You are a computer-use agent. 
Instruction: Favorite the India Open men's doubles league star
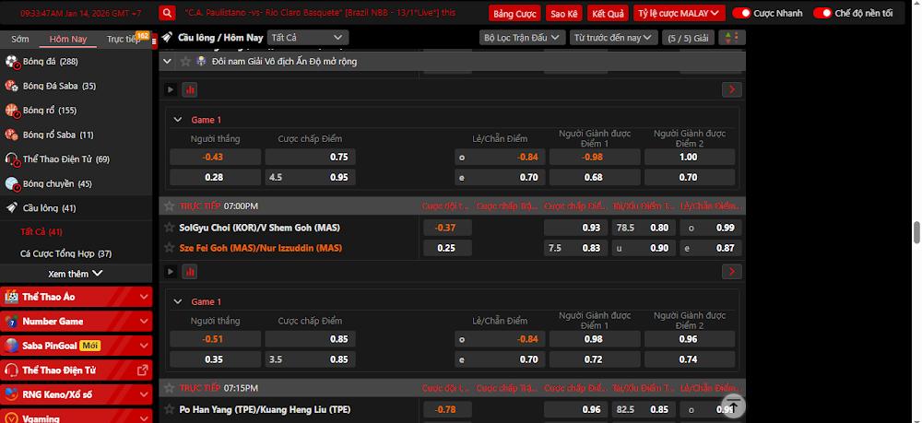[x=185, y=61]
